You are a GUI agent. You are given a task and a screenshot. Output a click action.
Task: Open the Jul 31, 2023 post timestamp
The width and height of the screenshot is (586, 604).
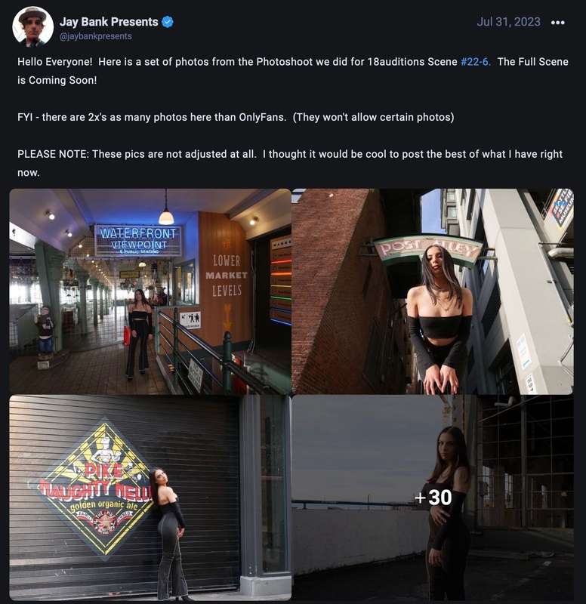coord(508,22)
